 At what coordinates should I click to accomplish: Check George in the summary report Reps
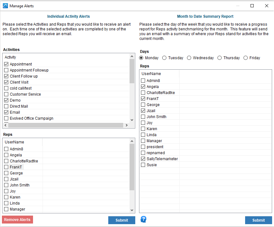point(143,104)
